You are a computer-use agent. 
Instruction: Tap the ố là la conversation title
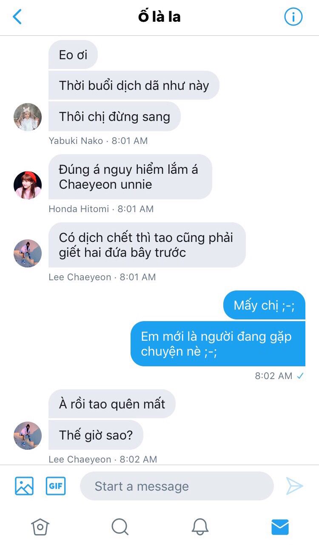(x=159, y=17)
